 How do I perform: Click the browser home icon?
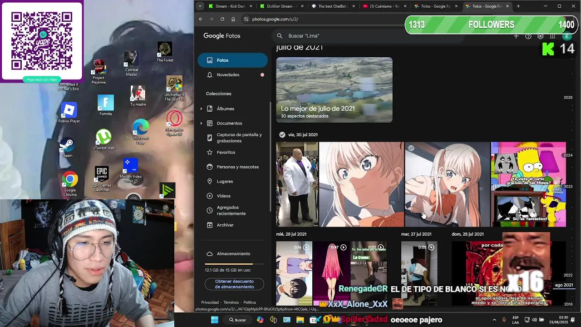(233, 19)
